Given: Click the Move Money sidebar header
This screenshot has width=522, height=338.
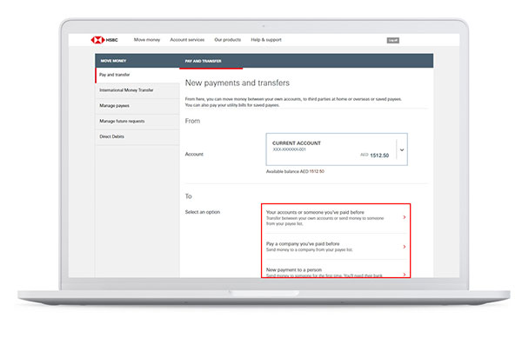Looking at the screenshot, I should (113, 61).
